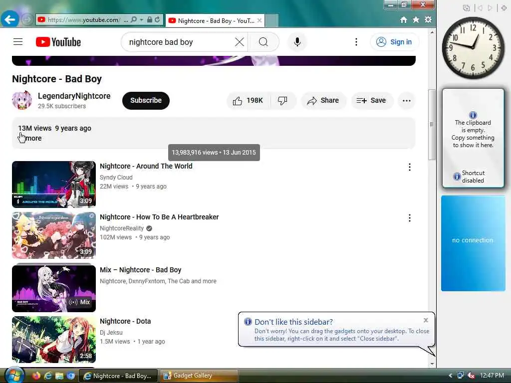Click the page scrollbar down arrow
Screen dimensions: 511x383
pos(432,364)
